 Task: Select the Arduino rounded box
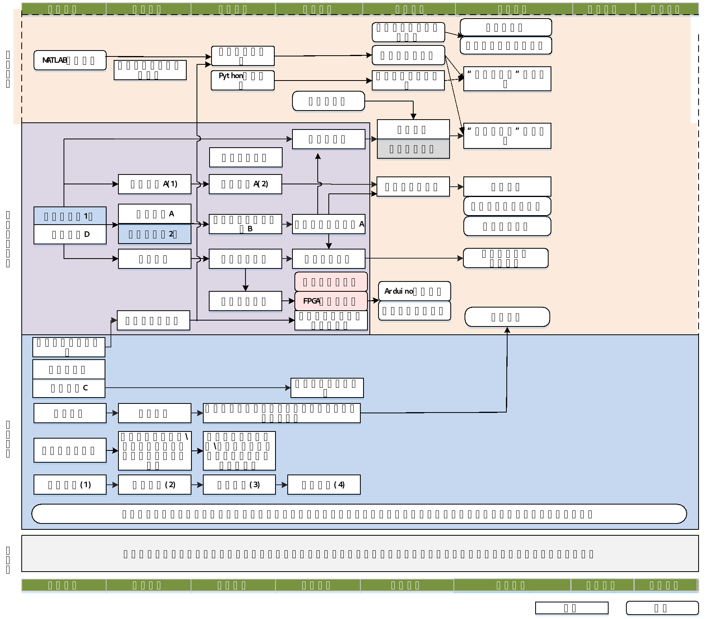[x=414, y=291]
